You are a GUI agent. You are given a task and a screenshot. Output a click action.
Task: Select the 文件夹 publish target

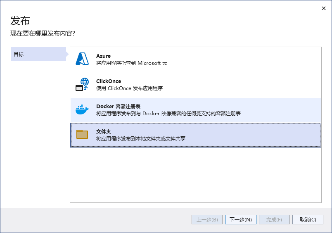196,135
